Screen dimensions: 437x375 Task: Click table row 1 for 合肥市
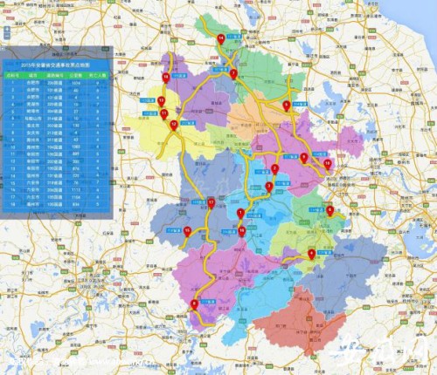(x=56, y=83)
